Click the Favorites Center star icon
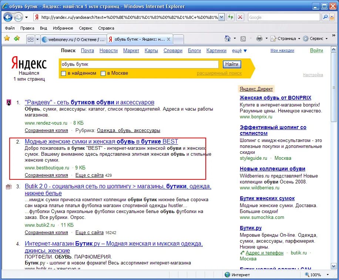The image size is (339, 280). coord(7,38)
